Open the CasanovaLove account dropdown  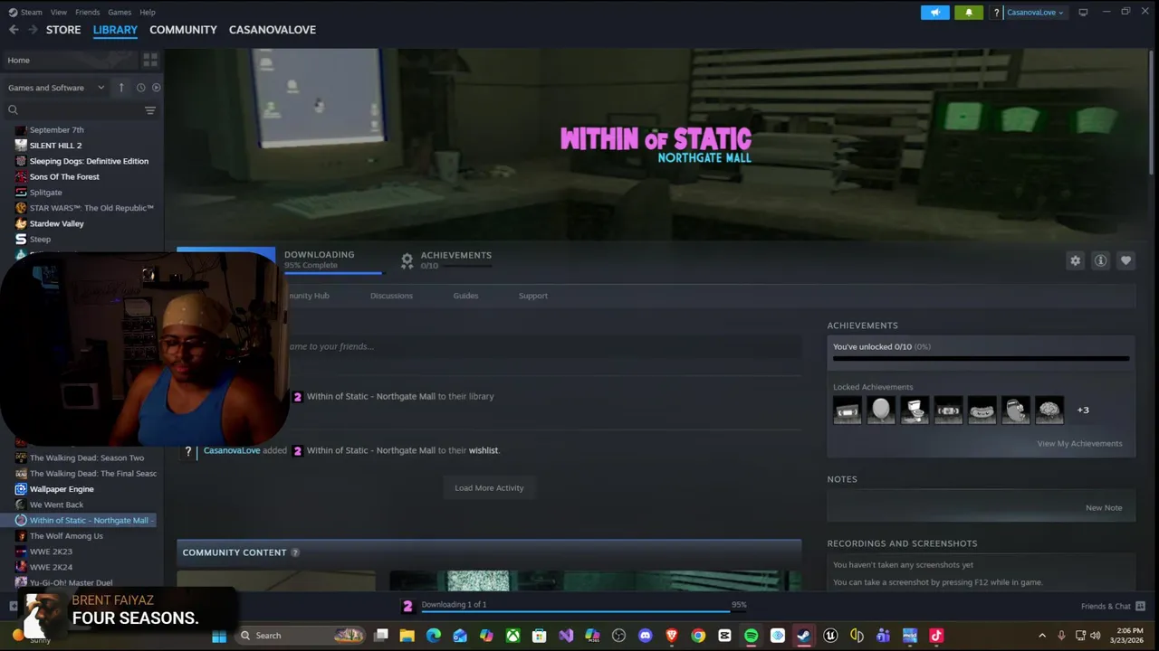(x=1035, y=13)
